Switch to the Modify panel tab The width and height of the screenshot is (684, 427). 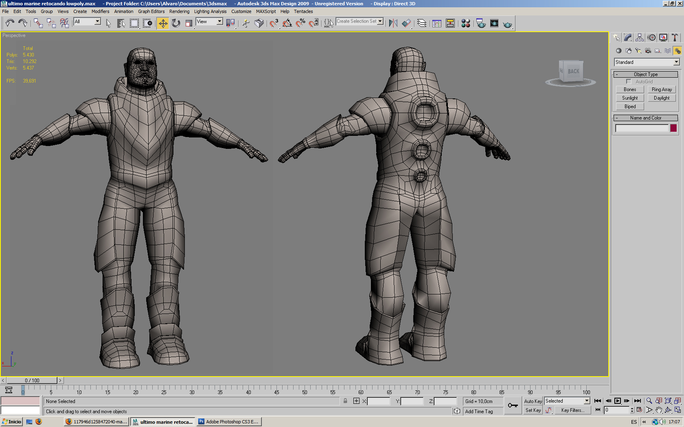(x=628, y=38)
